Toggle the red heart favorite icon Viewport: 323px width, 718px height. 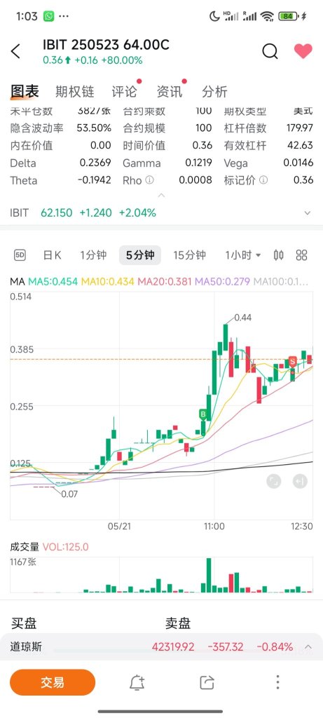(x=303, y=51)
